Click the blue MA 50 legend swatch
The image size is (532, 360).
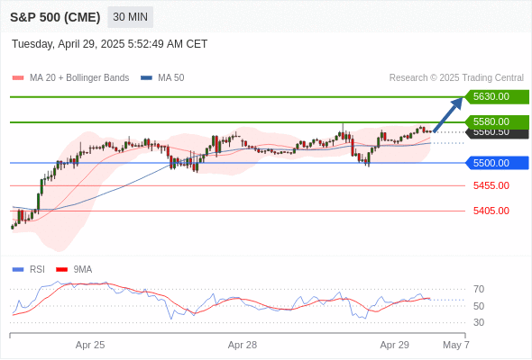coord(146,78)
